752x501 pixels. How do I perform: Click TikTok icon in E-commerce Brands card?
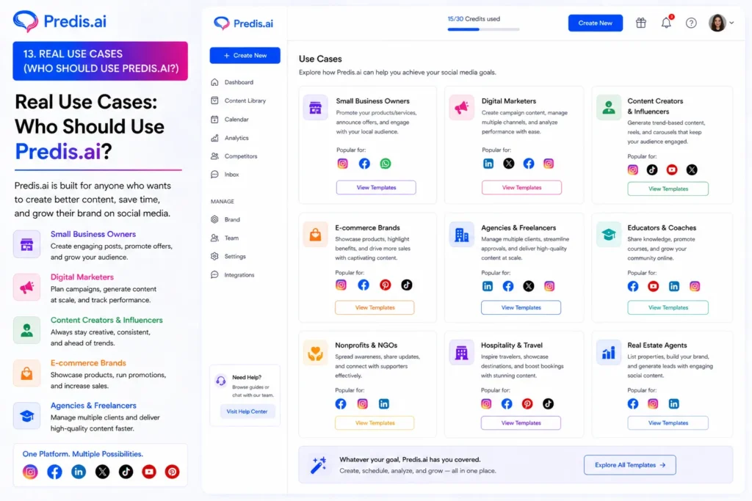click(406, 285)
